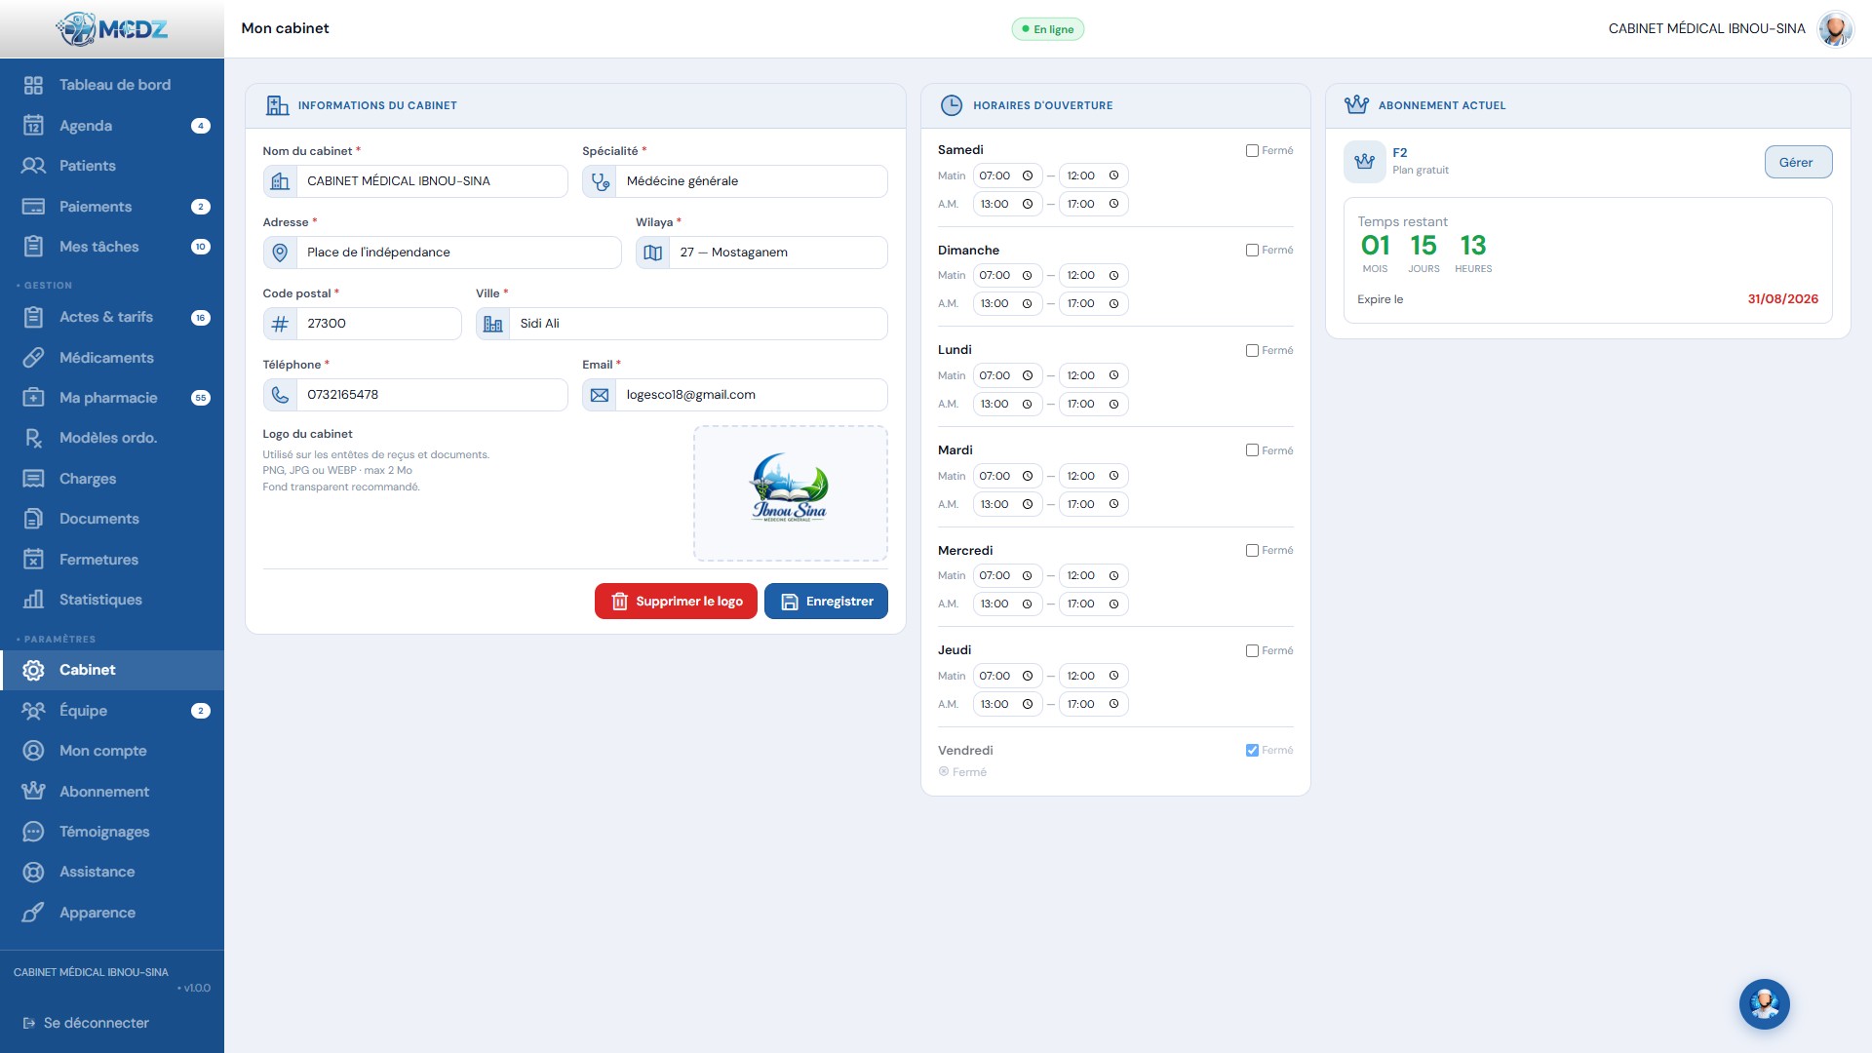
Task: Click the user avatar in top bar
Action: [x=1835, y=29]
